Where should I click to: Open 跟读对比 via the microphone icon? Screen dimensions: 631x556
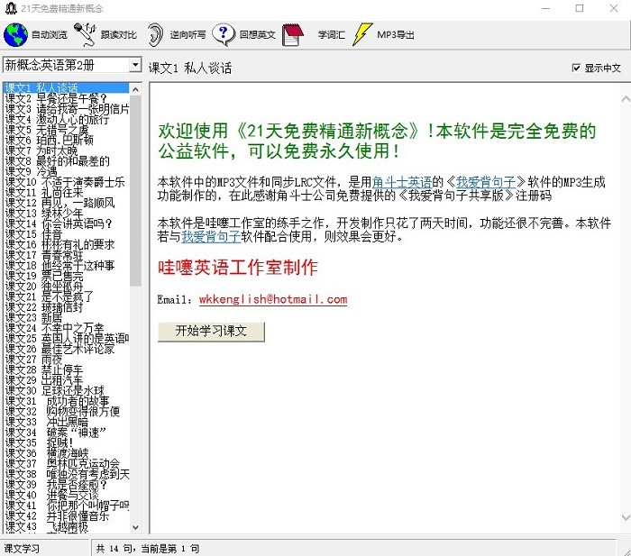click(x=86, y=35)
